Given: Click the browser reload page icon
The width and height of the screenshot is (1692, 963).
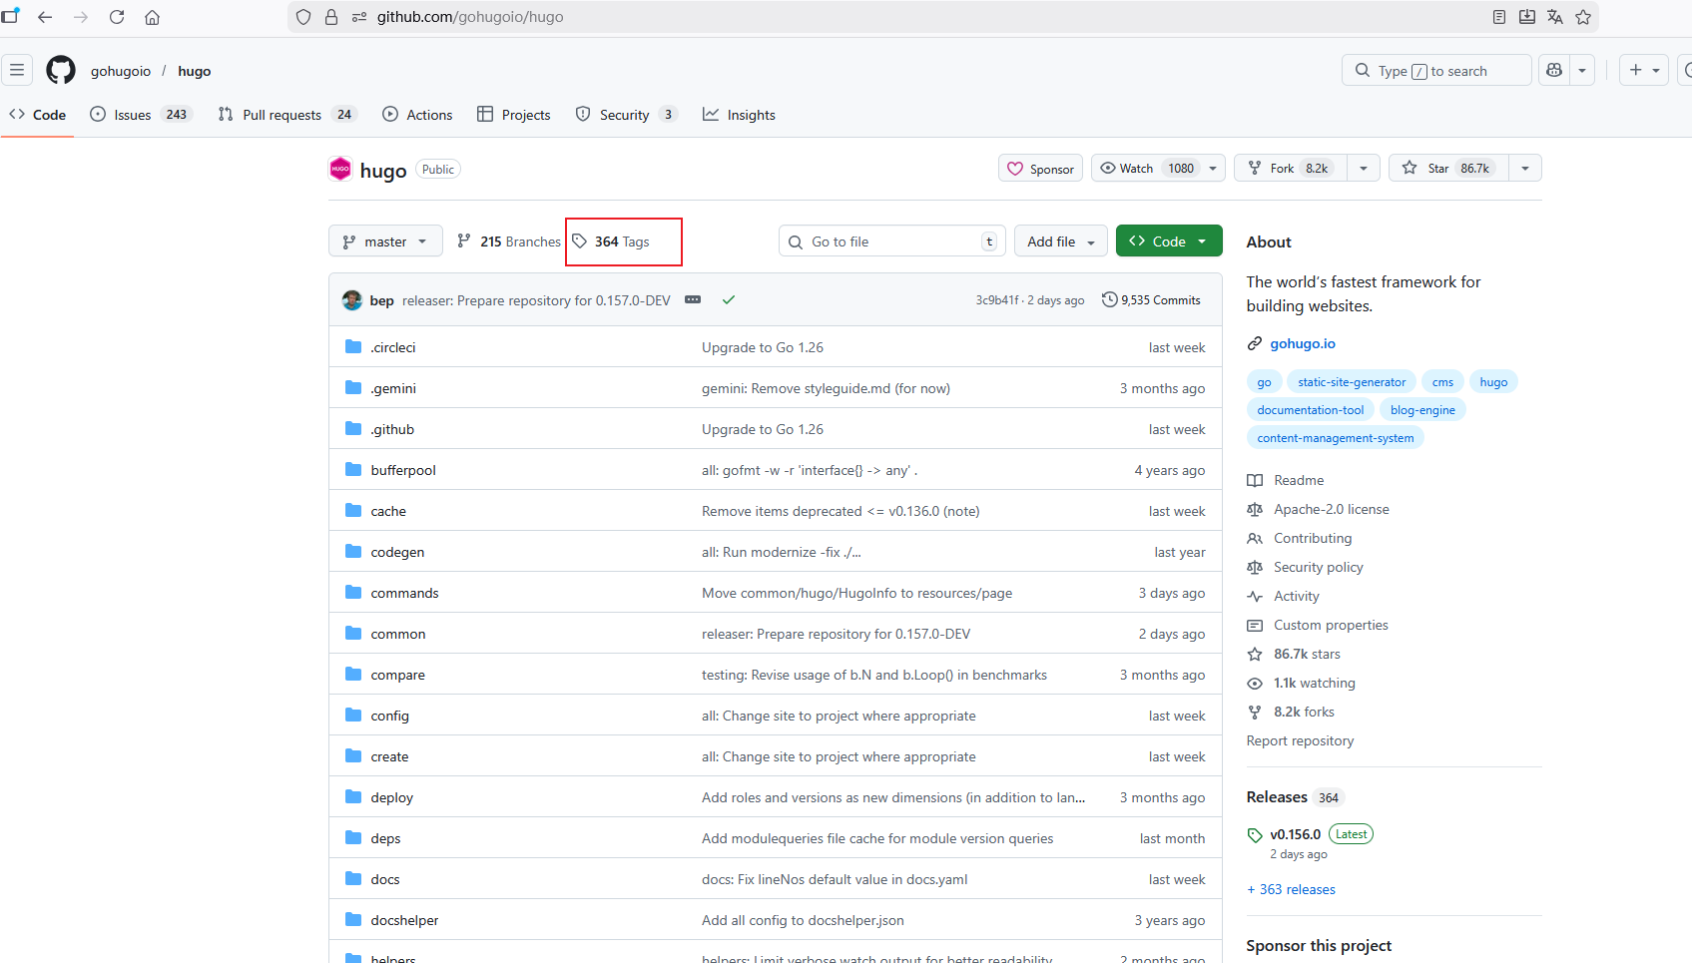Looking at the screenshot, I should 117,17.
